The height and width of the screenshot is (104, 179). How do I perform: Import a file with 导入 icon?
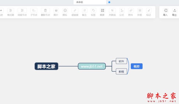(166, 10)
